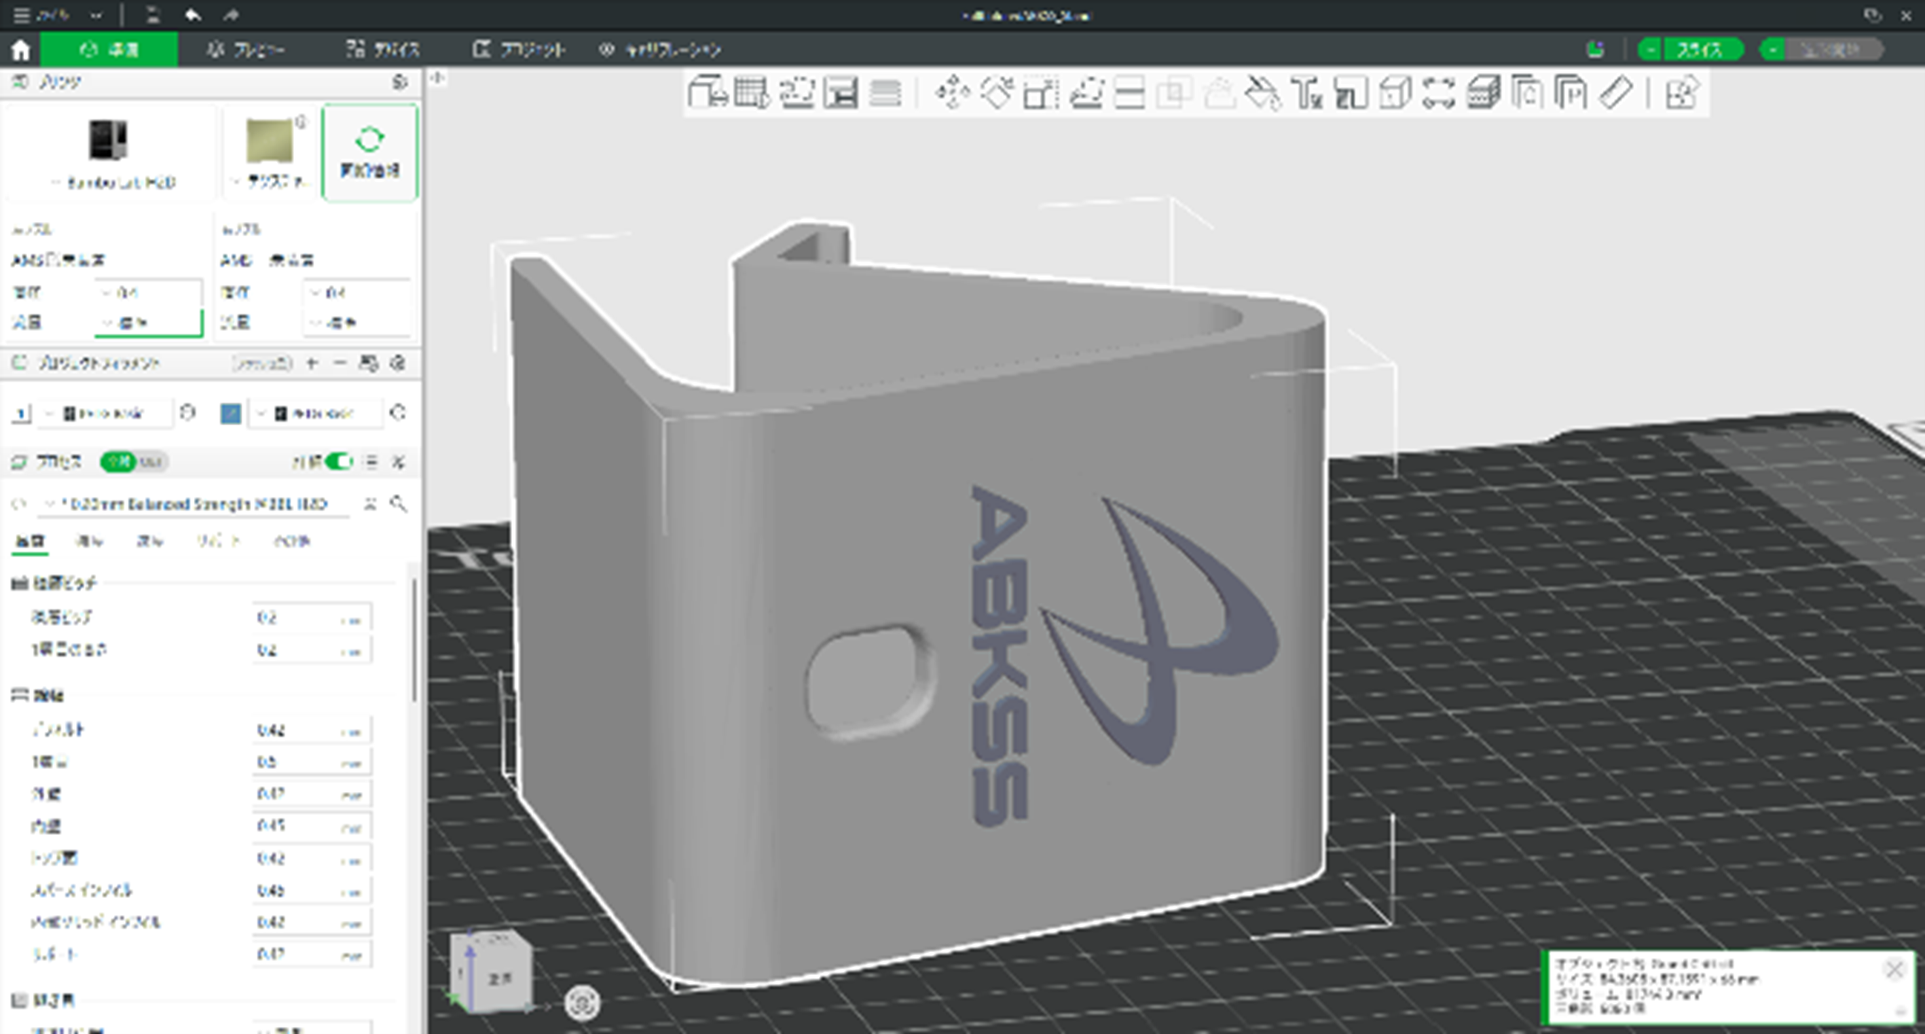Click the Add model cube icon
Viewport: 1925px width, 1034px height.
pyautogui.click(x=706, y=94)
